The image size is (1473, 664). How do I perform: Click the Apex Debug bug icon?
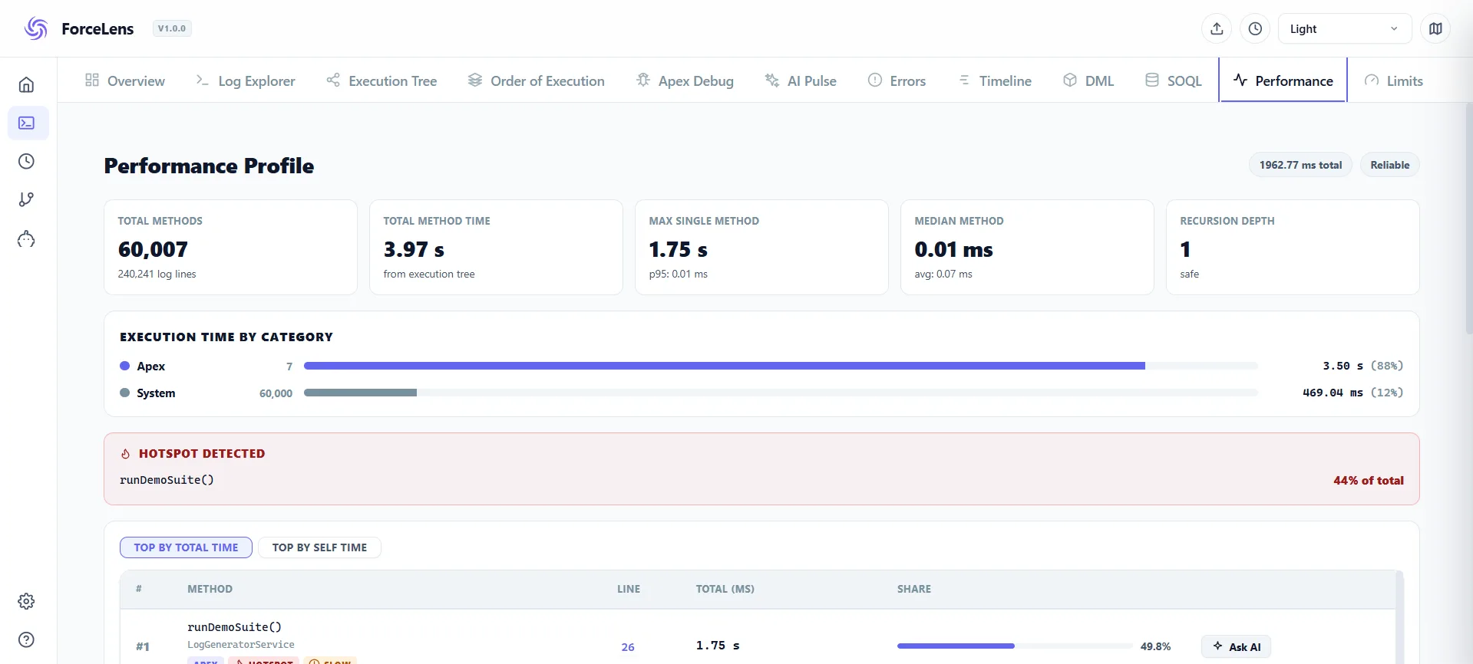[x=643, y=80]
